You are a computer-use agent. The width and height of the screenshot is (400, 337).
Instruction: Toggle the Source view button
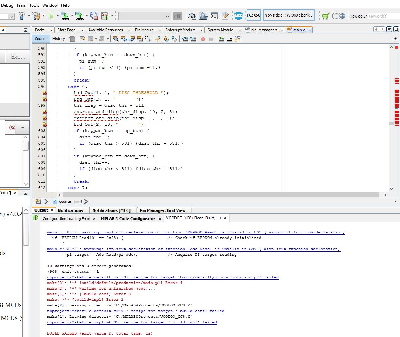[x=41, y=39]
